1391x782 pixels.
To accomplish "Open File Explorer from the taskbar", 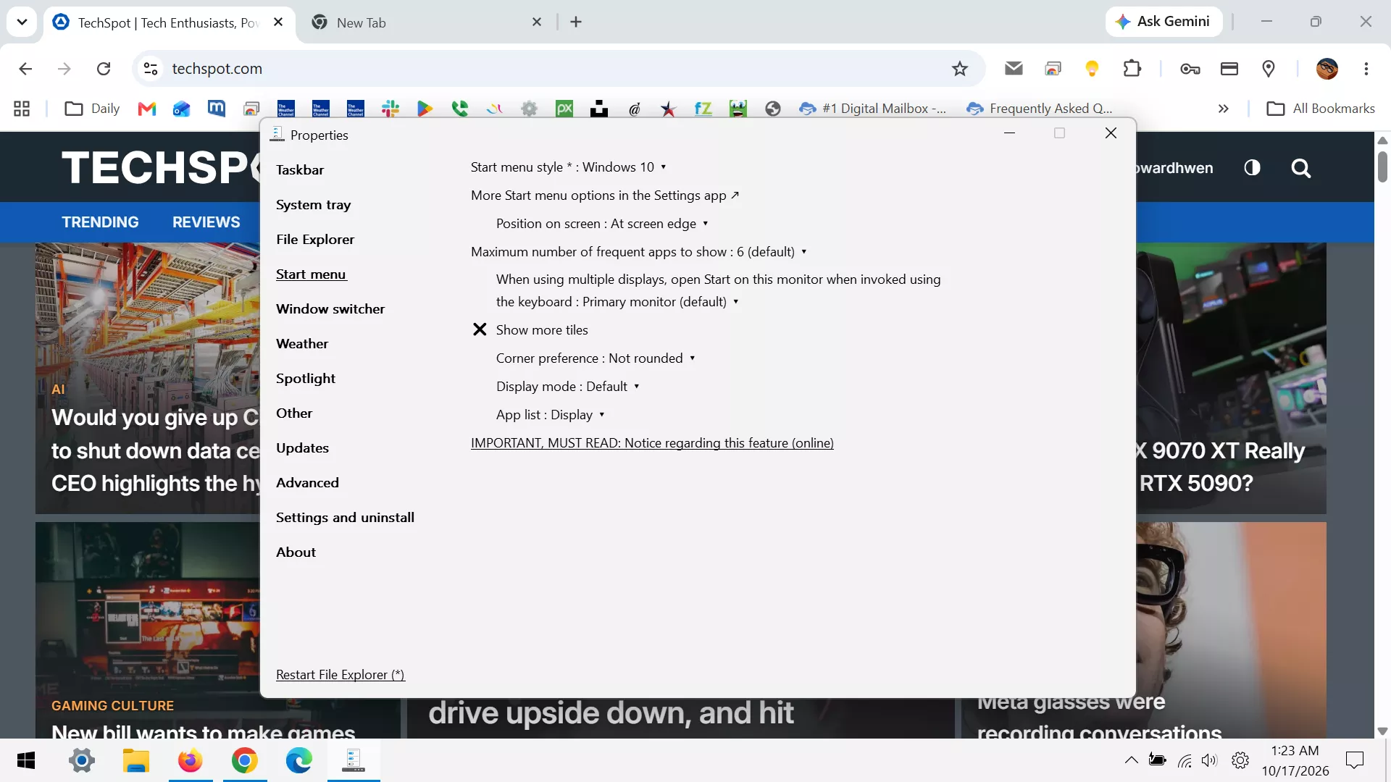I will [x=136, y=760].
